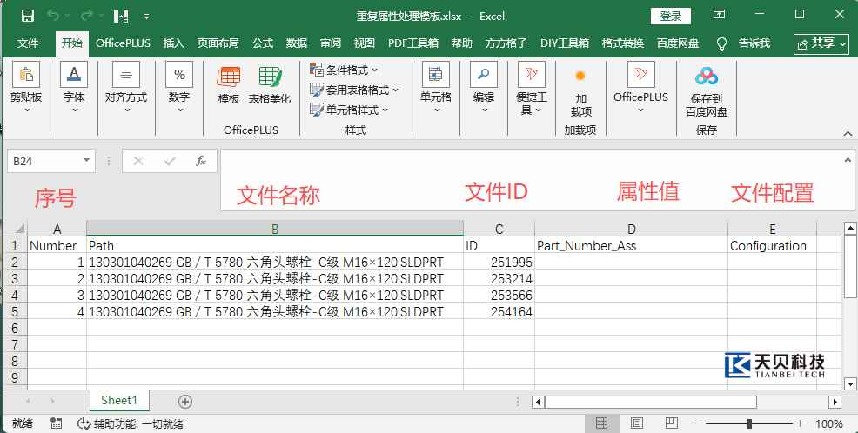Switch to Page Layout view in status bar
Viewport: 858px width, 433px height.
(636, 423)
